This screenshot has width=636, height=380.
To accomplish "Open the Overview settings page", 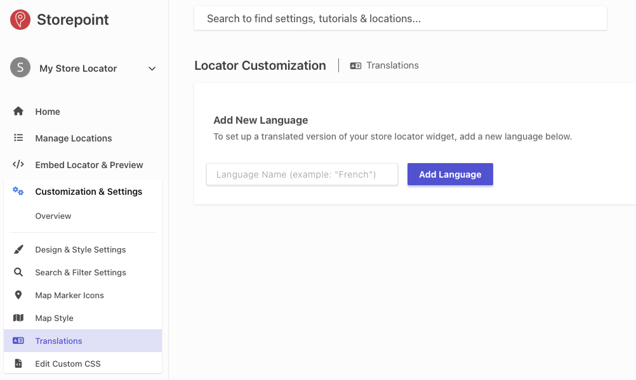I will [53, 216].
